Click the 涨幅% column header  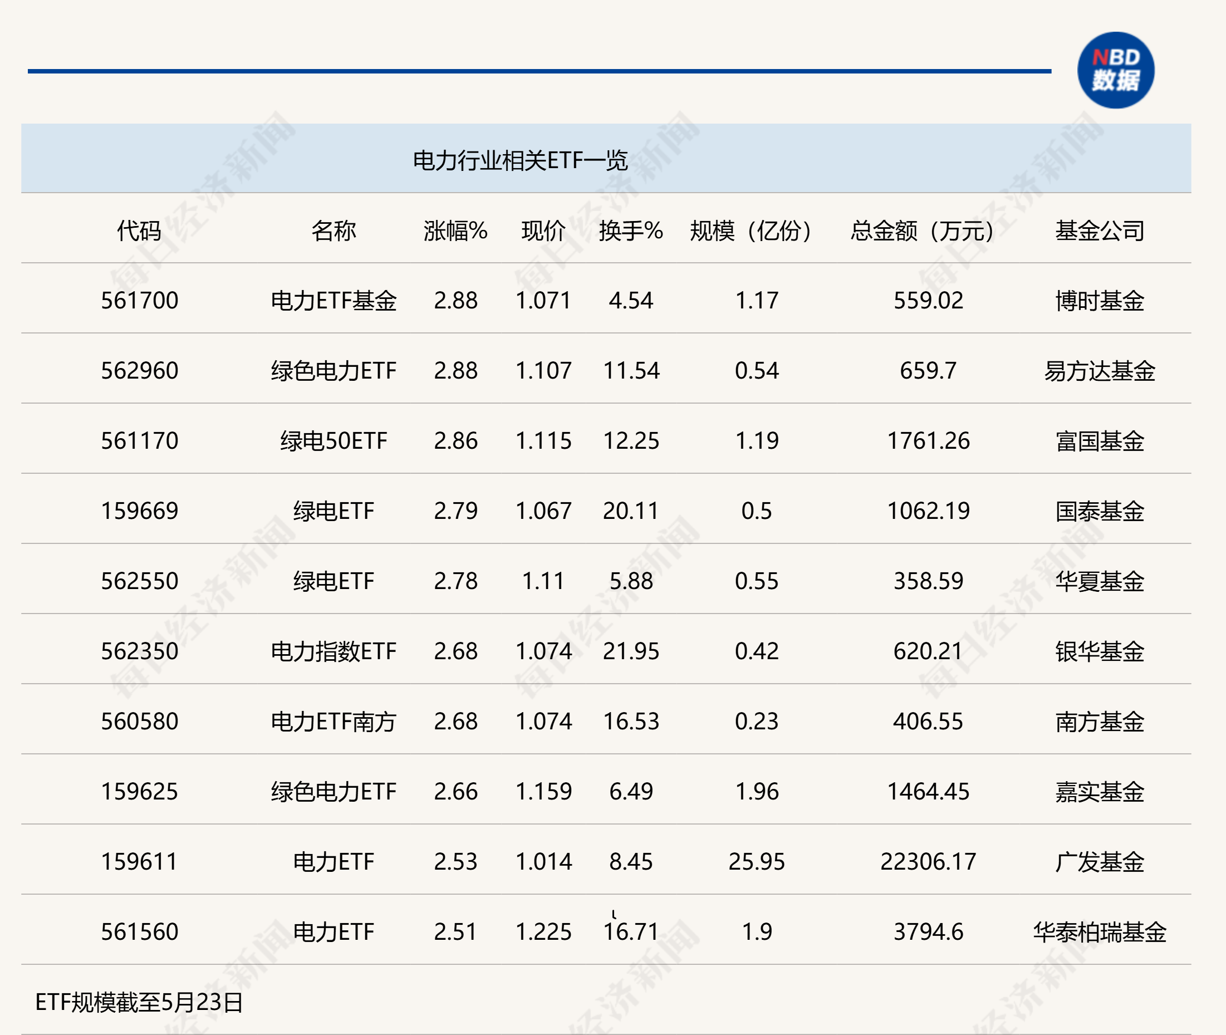tap(455, 230)
